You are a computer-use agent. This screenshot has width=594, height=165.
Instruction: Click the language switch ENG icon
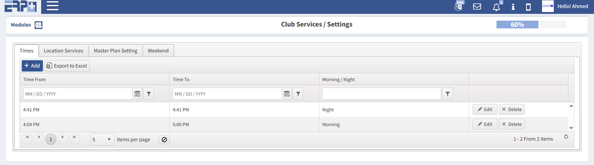pos(459,6)
